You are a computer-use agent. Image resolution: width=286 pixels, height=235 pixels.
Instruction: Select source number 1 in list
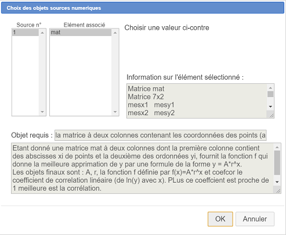(26, 33)
